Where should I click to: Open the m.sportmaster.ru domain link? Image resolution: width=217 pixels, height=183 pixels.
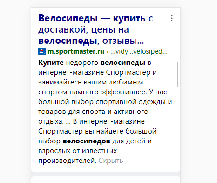76,51
